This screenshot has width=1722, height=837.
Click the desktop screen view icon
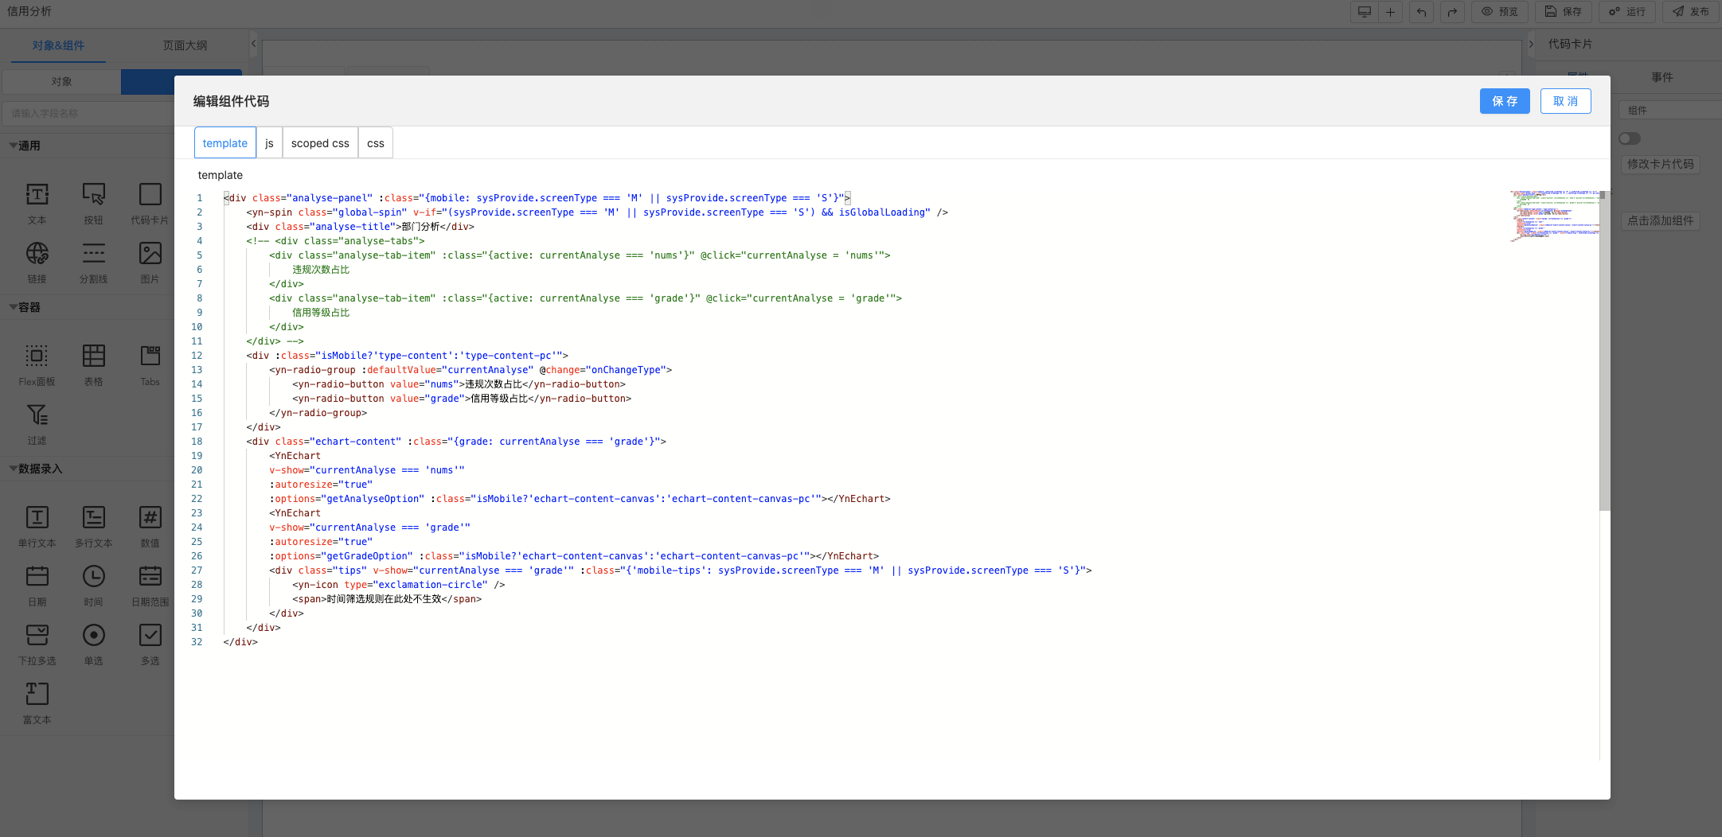click(1364, 12)
